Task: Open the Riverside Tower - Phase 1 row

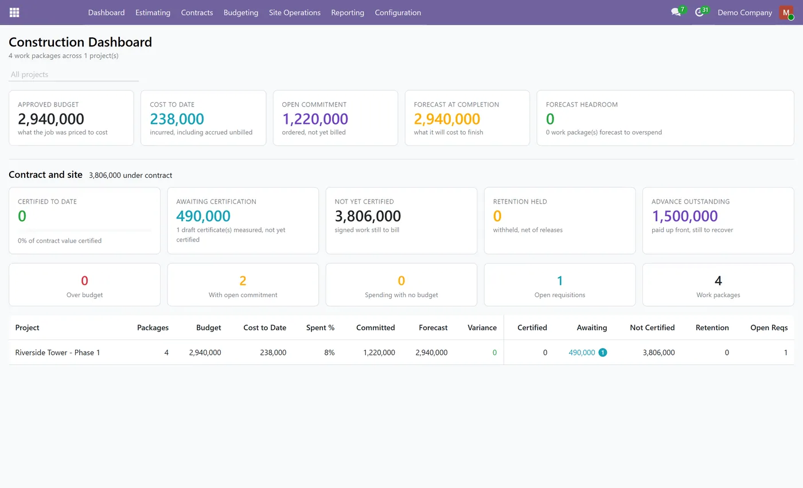Action: click(401, 353)
